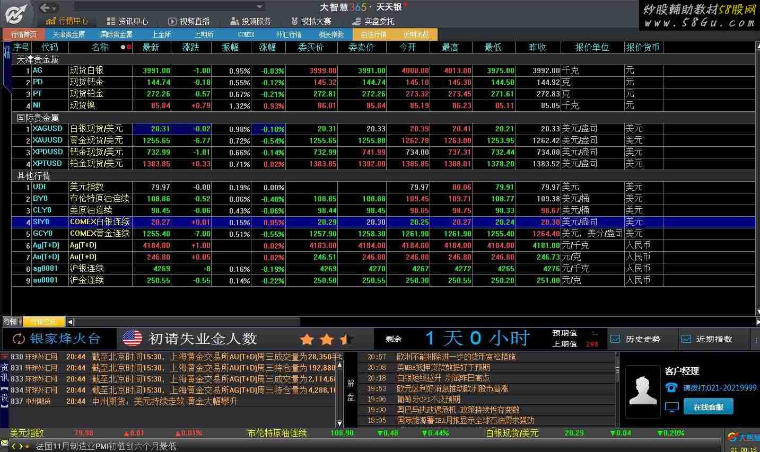Open the 视频直播 menu
This screenshot has width=760, height=452.
click(x=189, y=21)
